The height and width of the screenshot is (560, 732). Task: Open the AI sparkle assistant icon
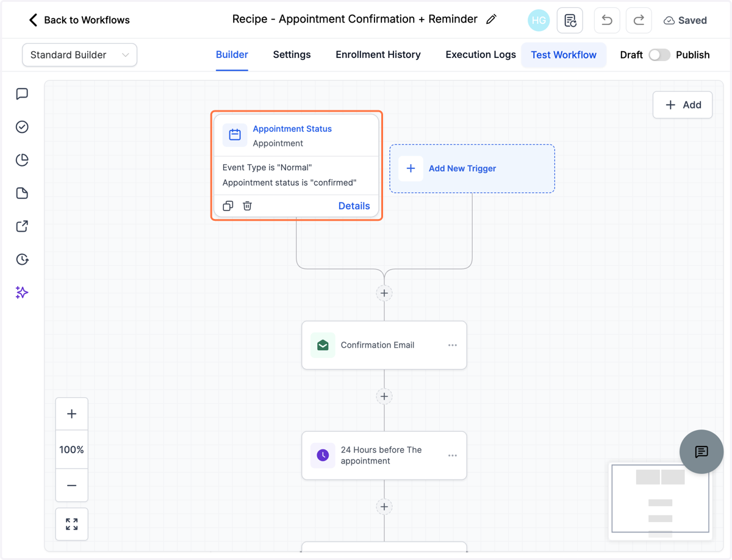[22, 293]
